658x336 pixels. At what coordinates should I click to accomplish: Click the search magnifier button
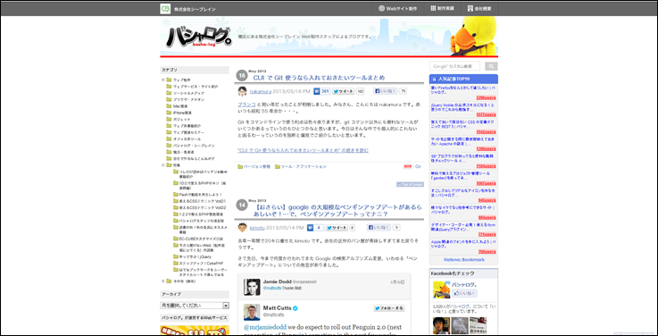click(491, 66)
